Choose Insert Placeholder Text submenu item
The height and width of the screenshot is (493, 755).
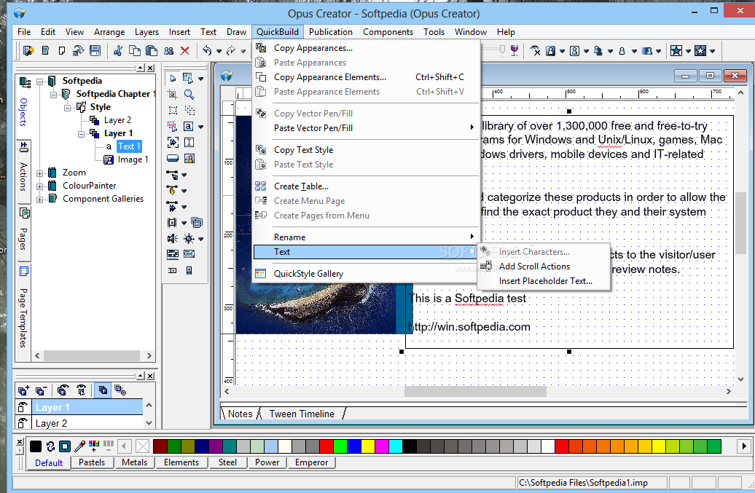pyautogui.click(x=544, y=281)
